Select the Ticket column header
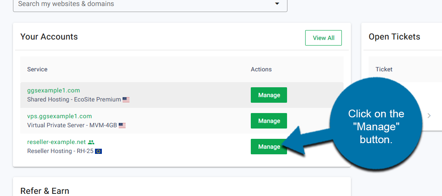 click(384, 69)
